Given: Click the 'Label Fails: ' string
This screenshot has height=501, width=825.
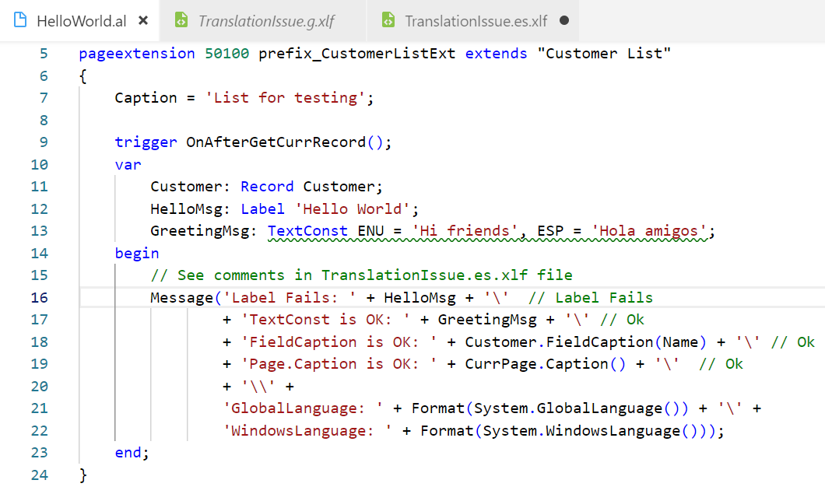Looking at the screenshot, I should pyautogui.click(x=290, y=297).
